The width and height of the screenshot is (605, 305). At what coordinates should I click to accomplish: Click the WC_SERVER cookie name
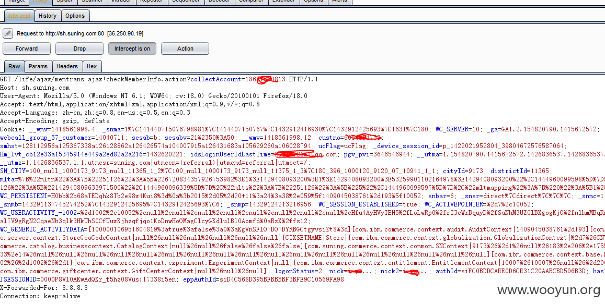(451, 129)
